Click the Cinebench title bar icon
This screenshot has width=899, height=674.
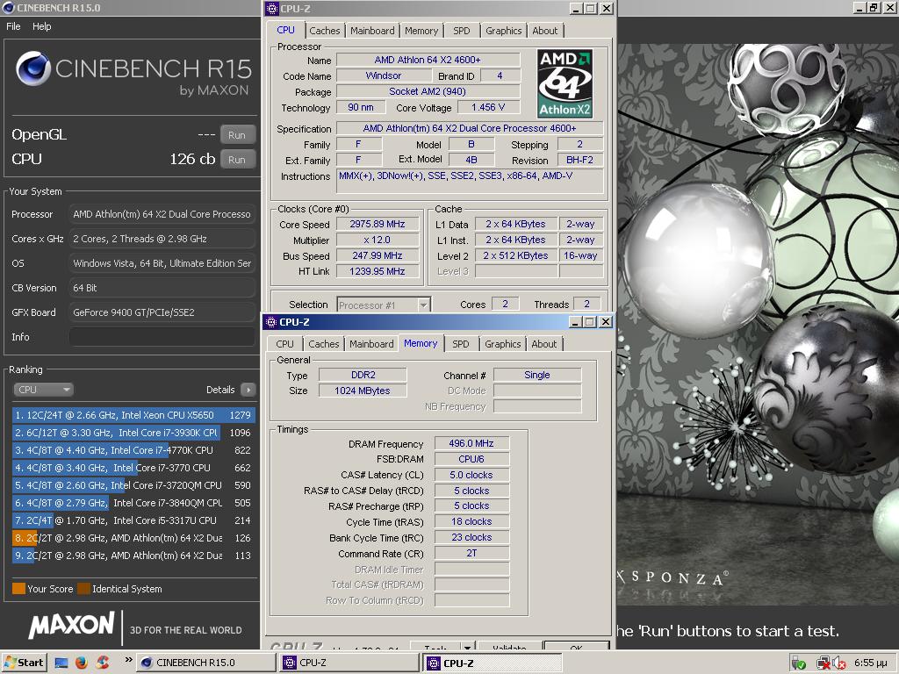[9, 7]
